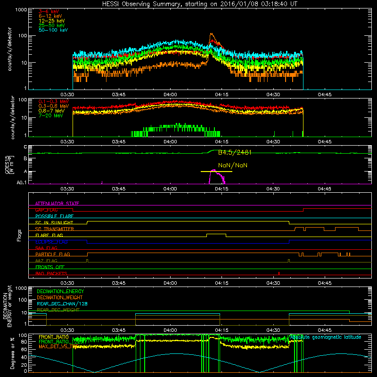
Task: Click the FRONTS_OFF flag label
Action: click(x=50, y=267)
